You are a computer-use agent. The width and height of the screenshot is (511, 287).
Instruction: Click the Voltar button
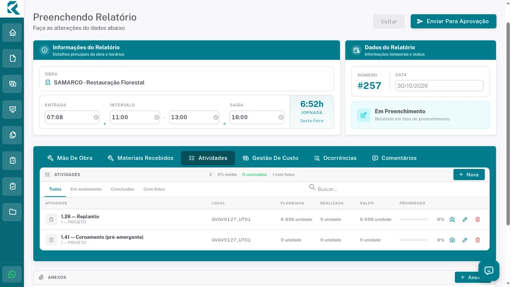tap(389, 21)
